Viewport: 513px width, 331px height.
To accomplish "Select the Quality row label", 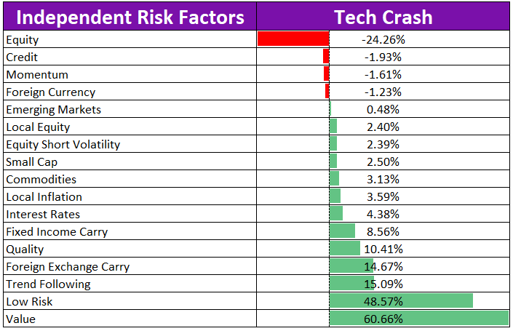I will [24, 250].
